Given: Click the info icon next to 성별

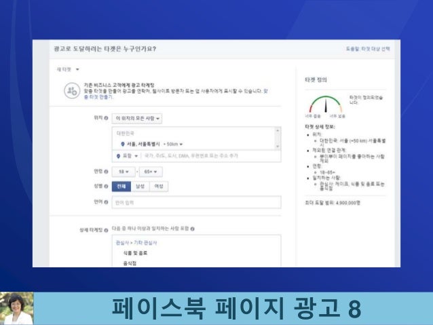Looking at the screenshot, I should pos(106,186).
